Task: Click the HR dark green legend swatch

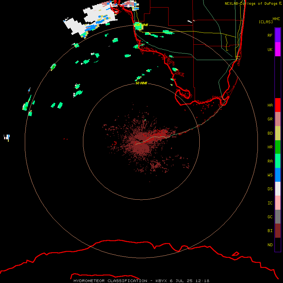Action: coord(278,147)
